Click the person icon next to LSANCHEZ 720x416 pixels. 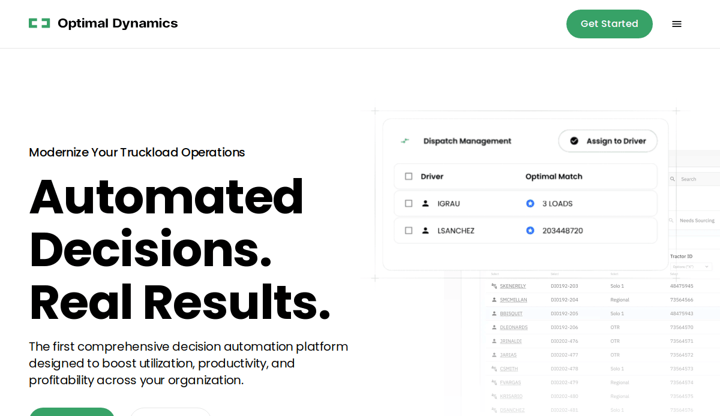pyautogui.click(x=425, y=230)
